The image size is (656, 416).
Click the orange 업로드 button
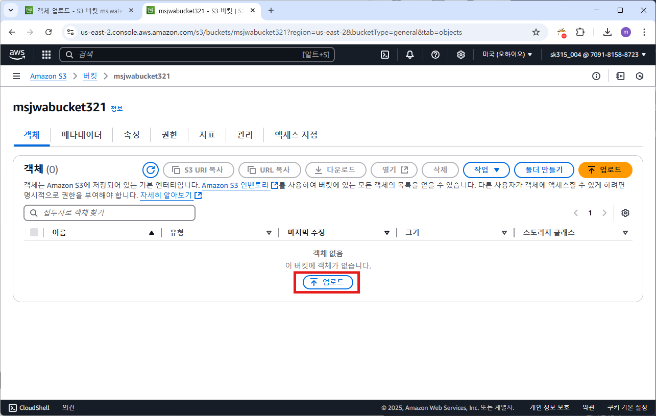coord(605,170)
